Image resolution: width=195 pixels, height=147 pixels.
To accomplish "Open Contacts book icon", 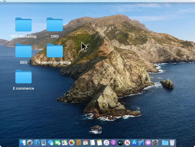I will pos(79,143).
